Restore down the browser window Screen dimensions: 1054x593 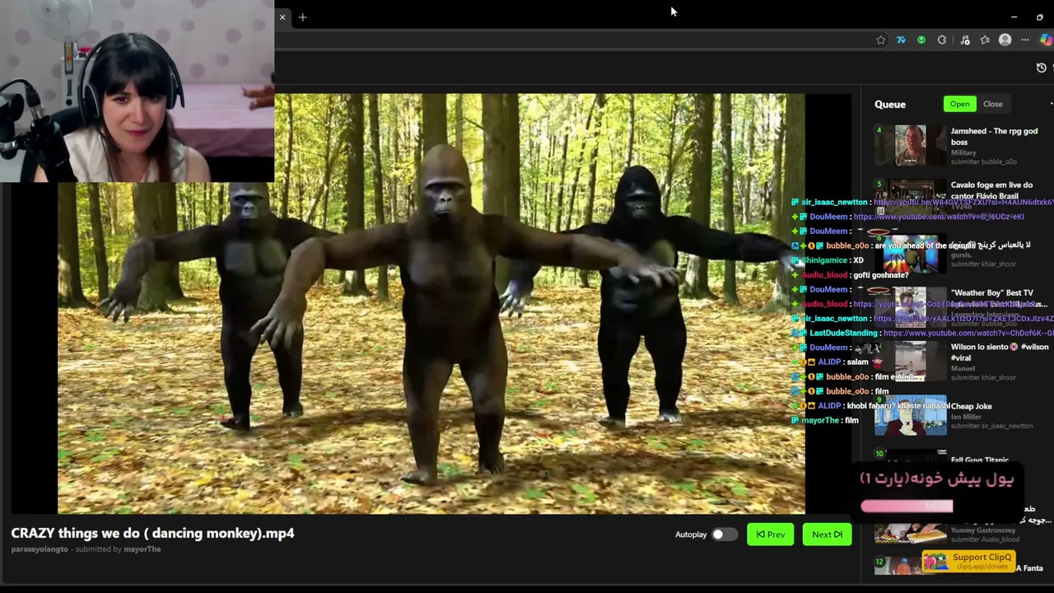coord(1040,16)
